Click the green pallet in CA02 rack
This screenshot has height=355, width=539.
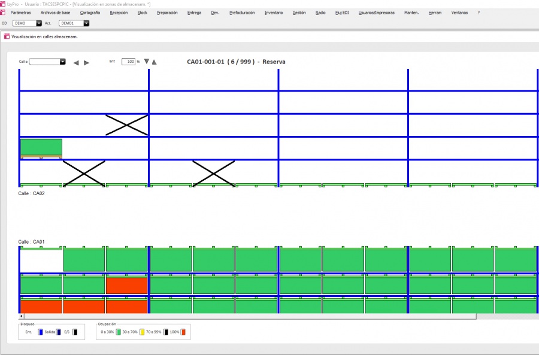tap(41, 147)
